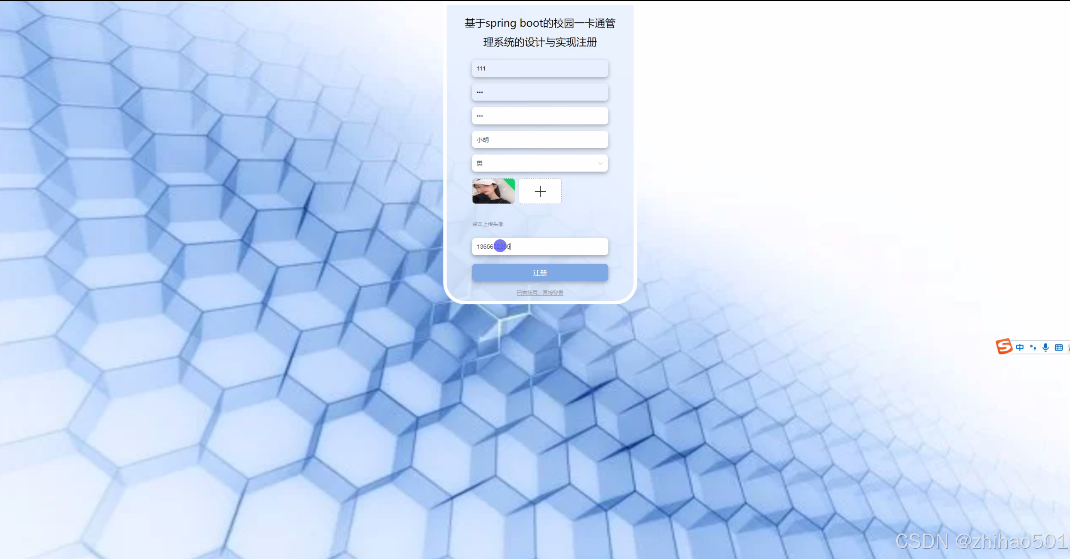Click the punctuation mode icon on Sogou toolbar
The image size is (1070, 559).
(x=1033, y=347)
